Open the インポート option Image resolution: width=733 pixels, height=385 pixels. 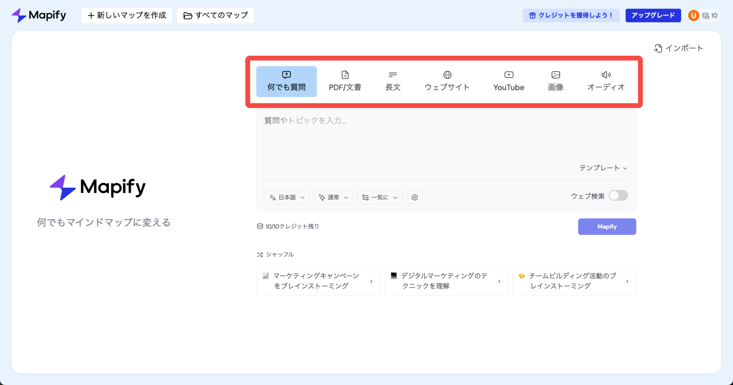(x=679, y=48)
